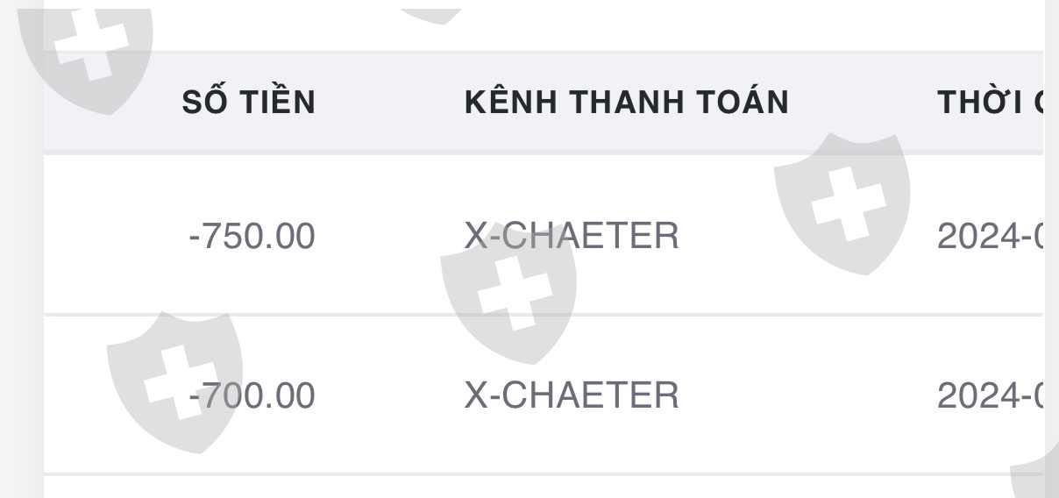Click the vertical scrollbar at the right edge
Image resolution: width=1059 pixels, height=498 pixels.
[1051, 249]
